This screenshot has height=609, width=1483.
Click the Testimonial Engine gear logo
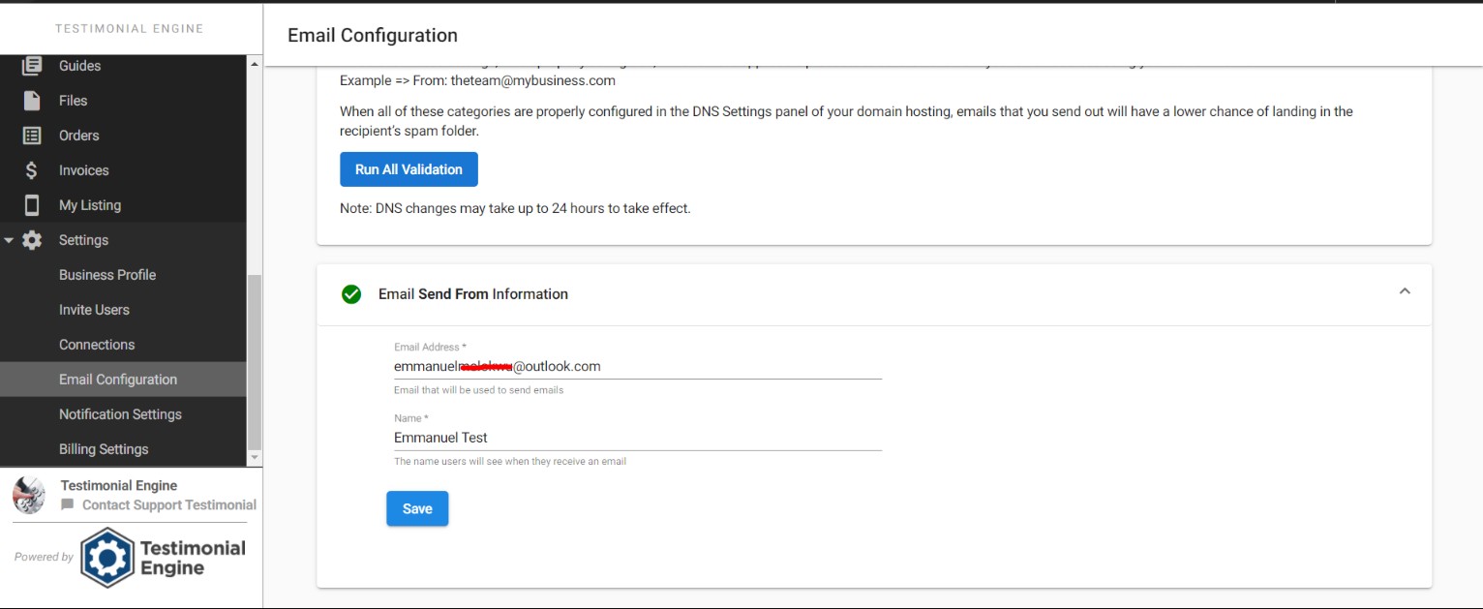106,558
